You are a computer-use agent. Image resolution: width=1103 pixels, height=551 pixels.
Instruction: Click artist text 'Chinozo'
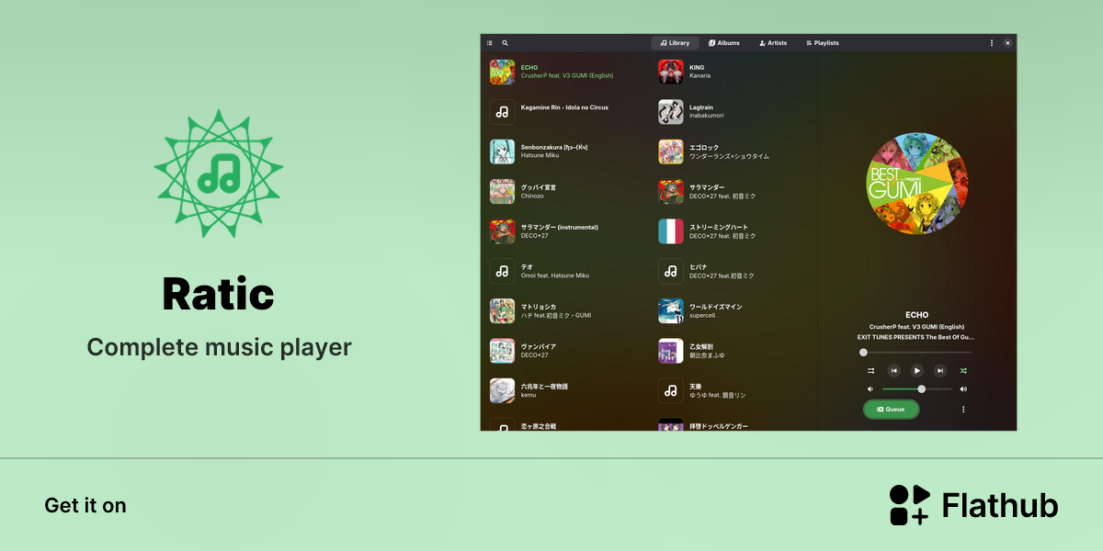[532, 196]
